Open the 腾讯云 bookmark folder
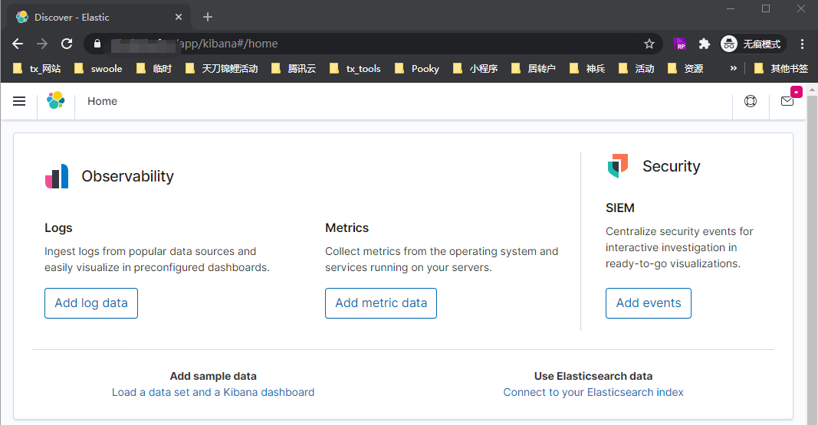Screen dimensions: 818x425 (x=294, y=69)
